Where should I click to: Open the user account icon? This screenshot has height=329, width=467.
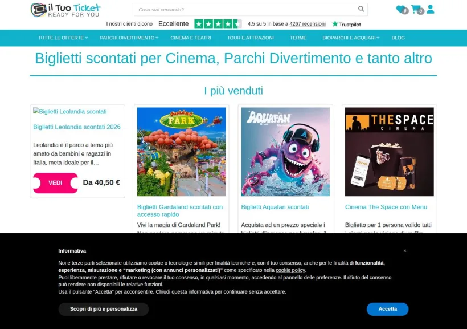click(431, 9)
